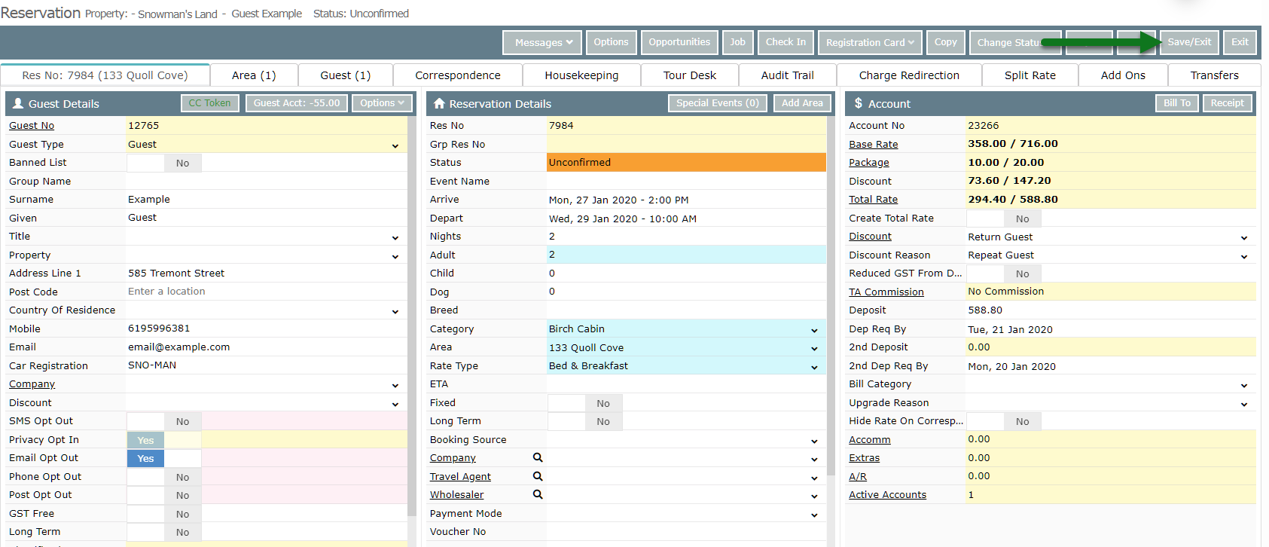Open the Total Rate link
1269x547 pixels.
click(x=873, y=200)
